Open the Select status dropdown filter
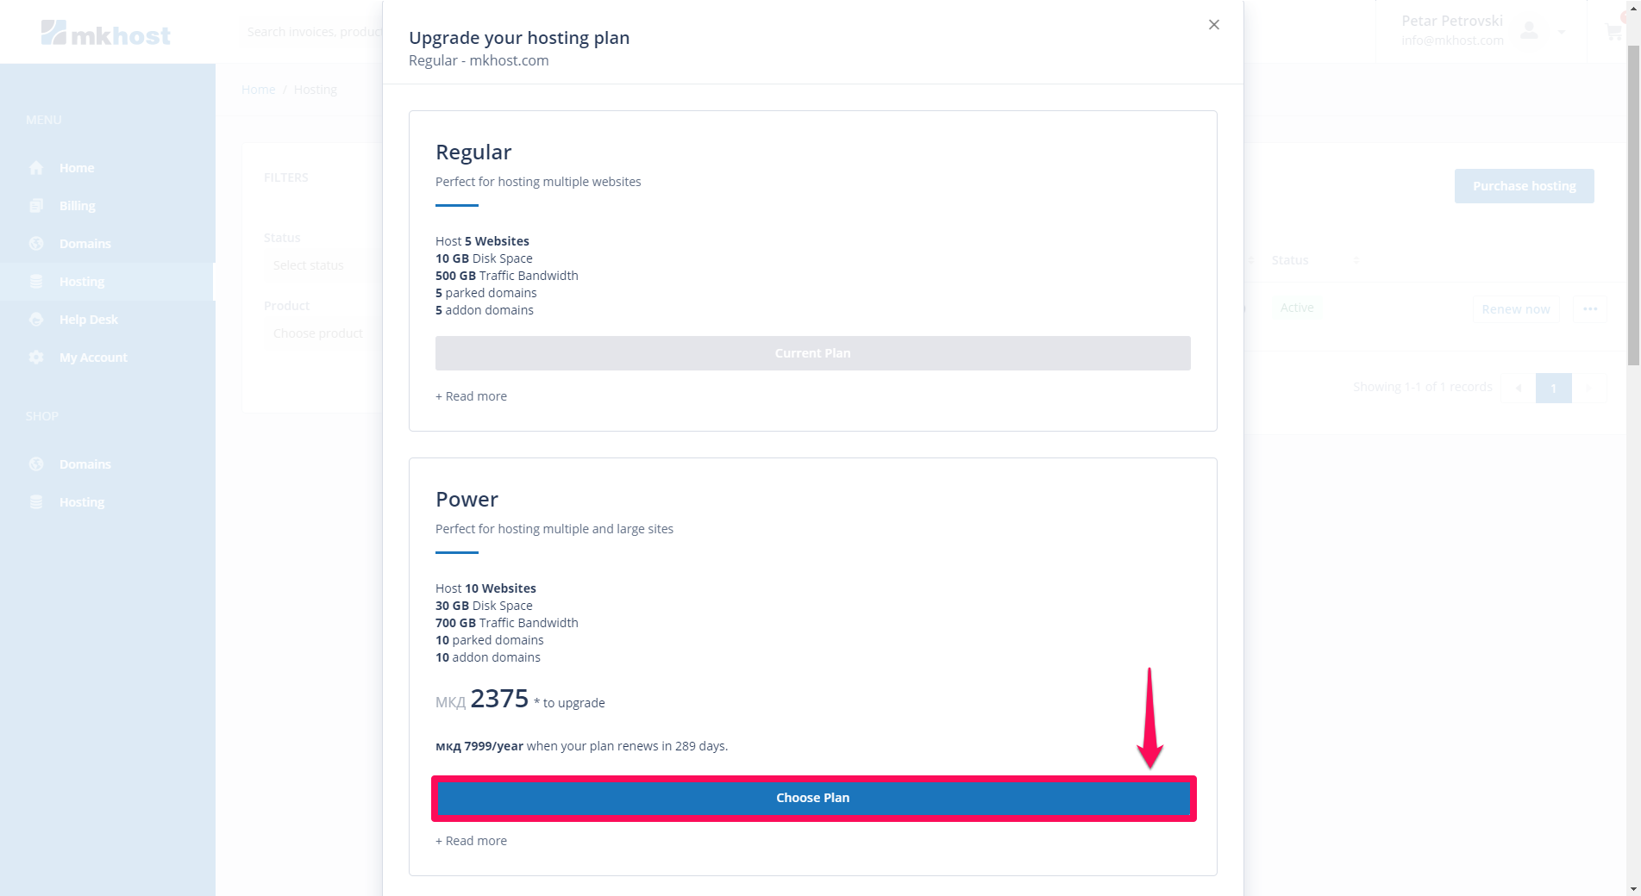The width and height of the screenshot is (1641, 896). (319, 265)
